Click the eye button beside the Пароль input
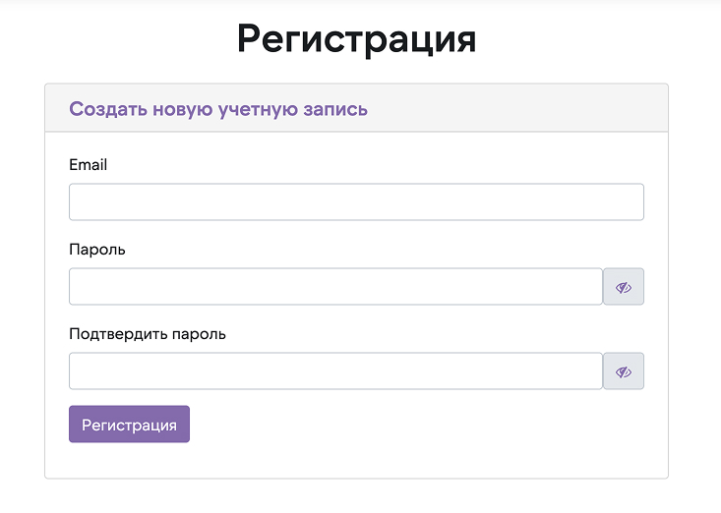 pyautogui.click(x=623, y=287)
